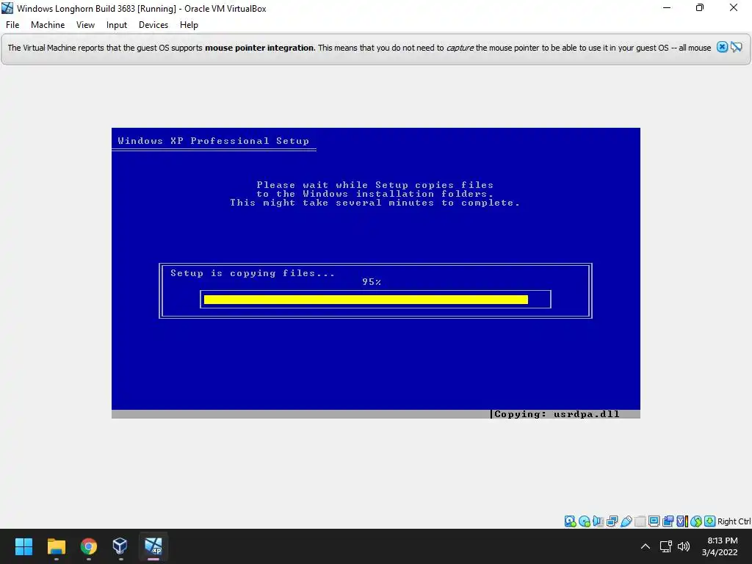Show hidden system tray icons
This screenshot has width=752, height=564.
tap(646, 546)
